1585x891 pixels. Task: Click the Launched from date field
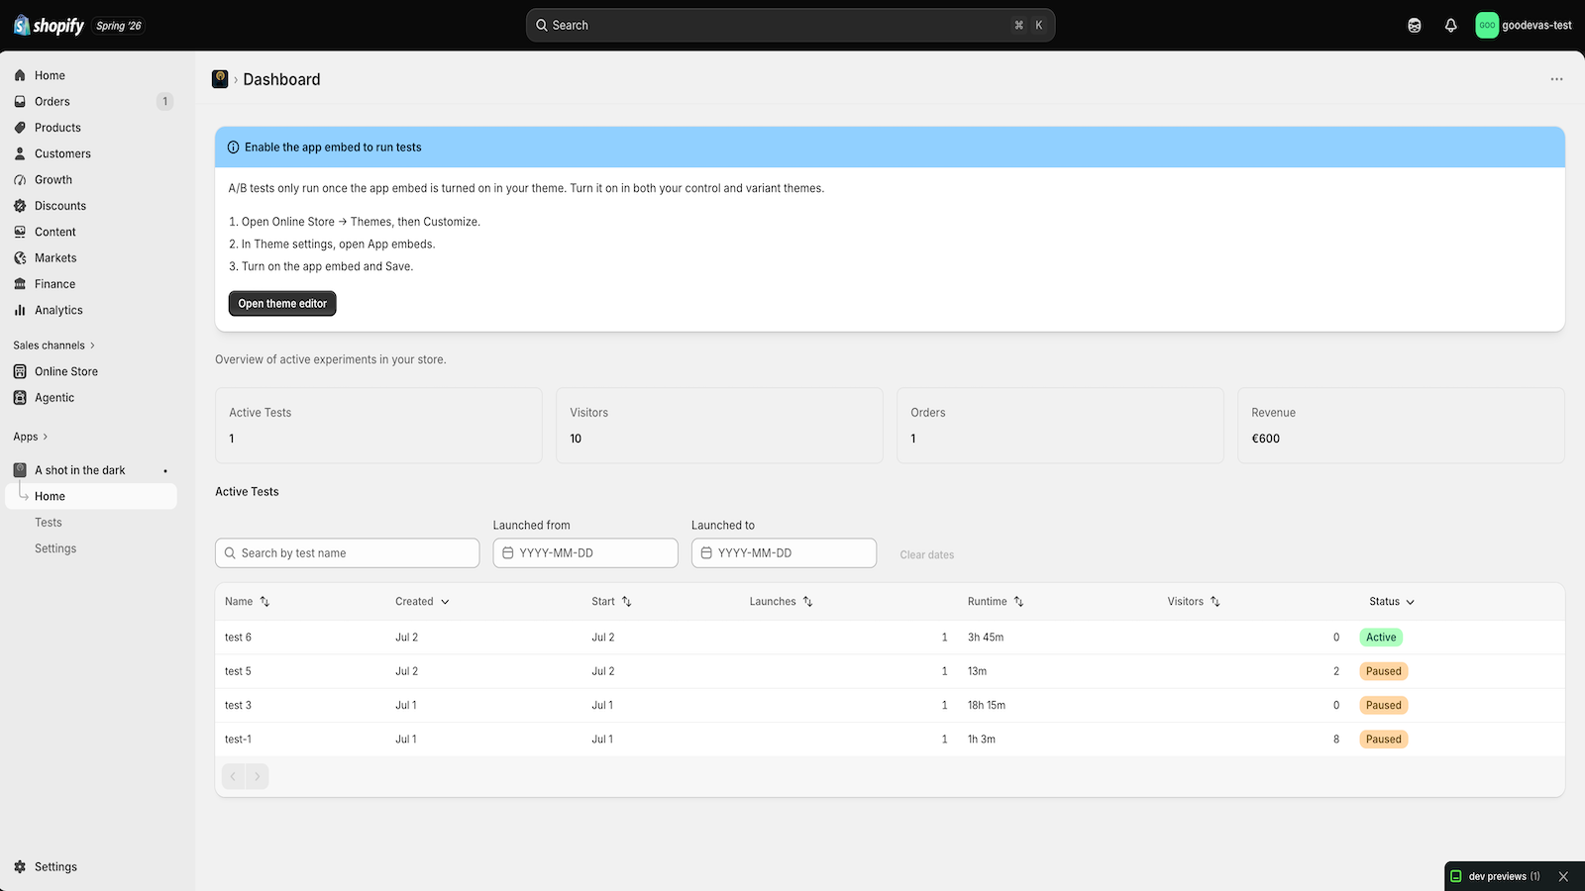tap(585, 553)
